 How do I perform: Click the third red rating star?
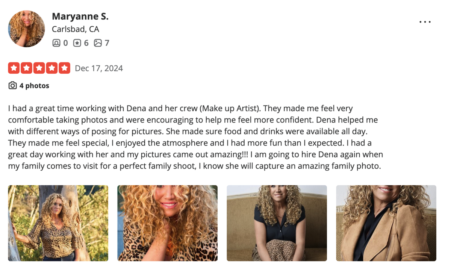pos(39,68)
